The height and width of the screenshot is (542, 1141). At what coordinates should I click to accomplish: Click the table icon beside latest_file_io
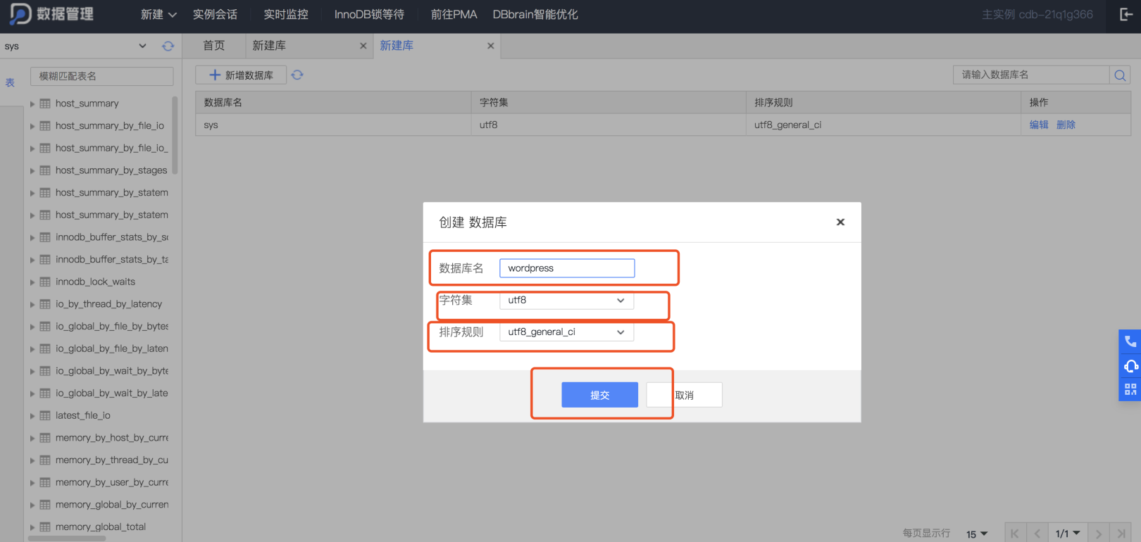click(45, 415)
